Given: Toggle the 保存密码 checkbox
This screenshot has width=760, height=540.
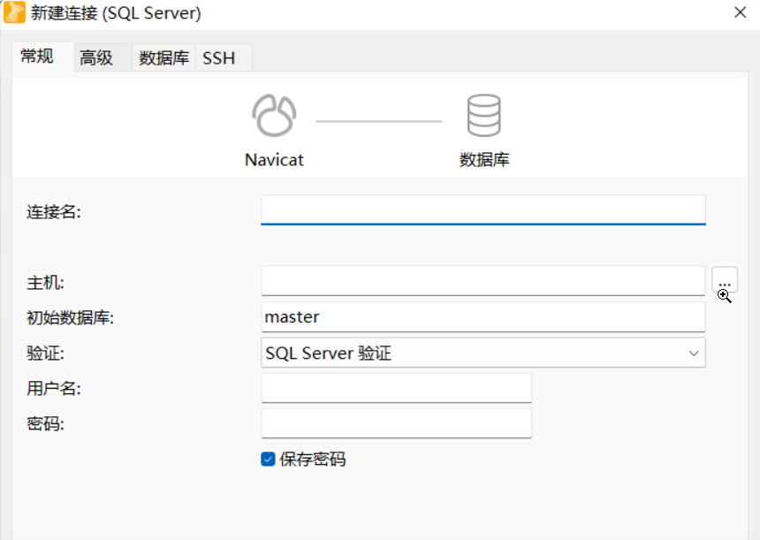Looking at the screenshot, I should click(x=268, y=459).
